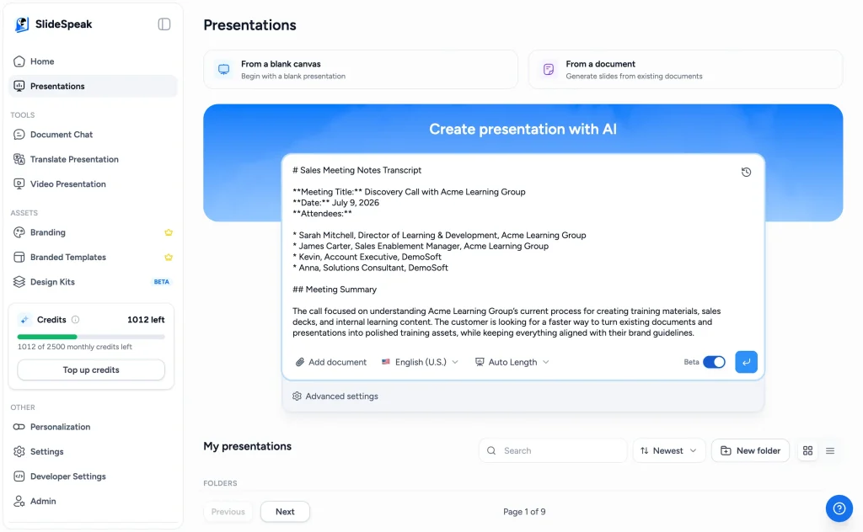Click the Auto Length slides icon
863x532 pixels.
[x=480, y=362]
